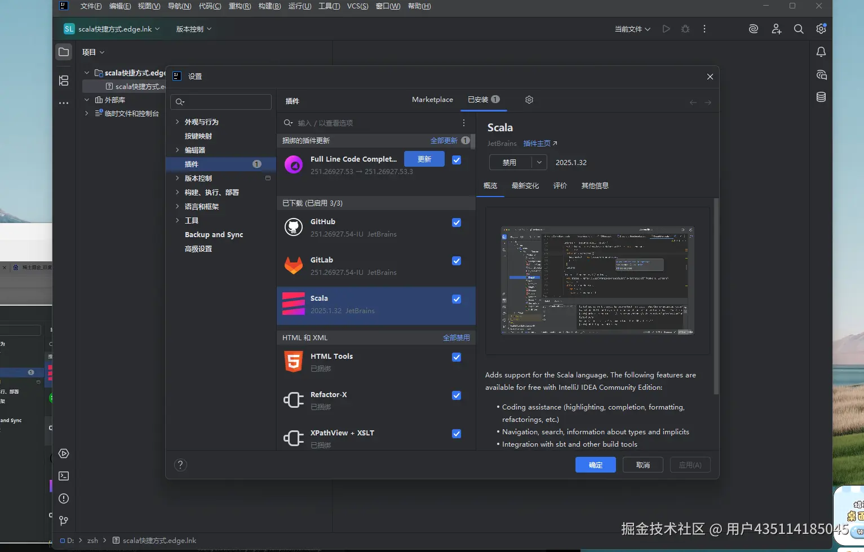Open the 当前文件 run configuration dropdown

(x=632, y=29)
